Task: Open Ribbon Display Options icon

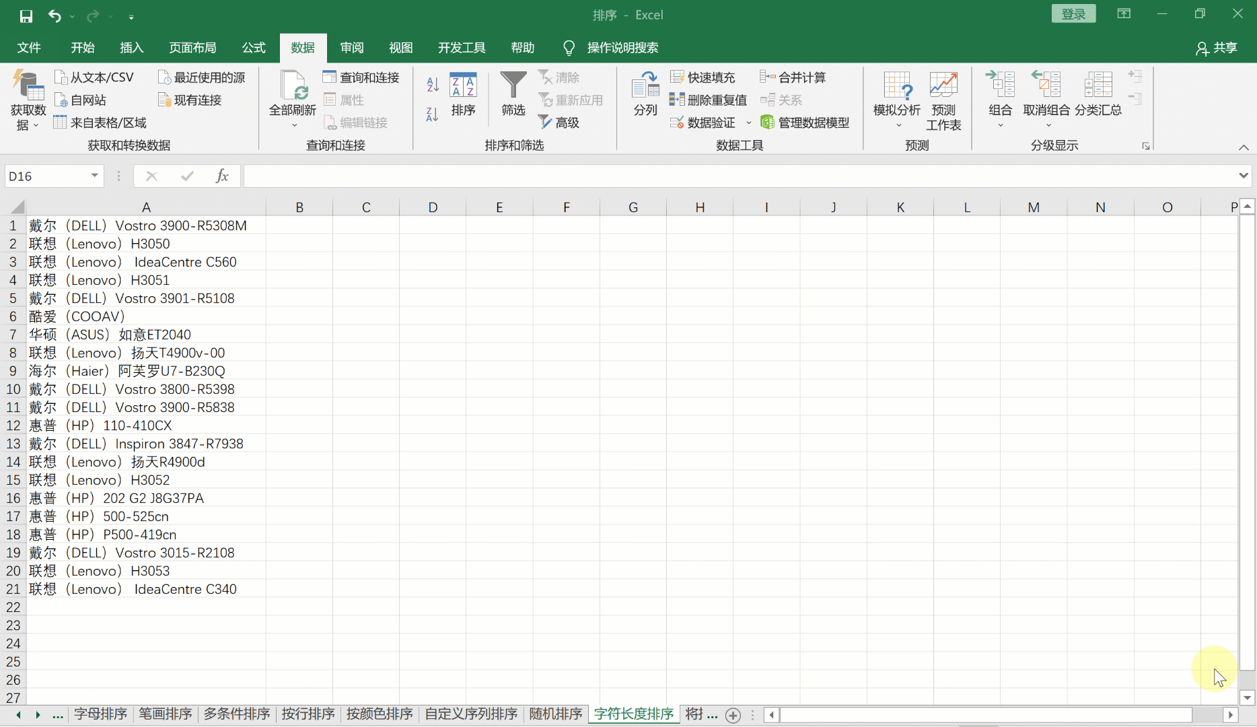Action: tap(1124, 14)
